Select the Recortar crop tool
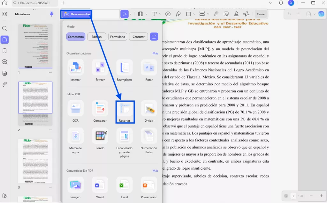 pos(125,109)
